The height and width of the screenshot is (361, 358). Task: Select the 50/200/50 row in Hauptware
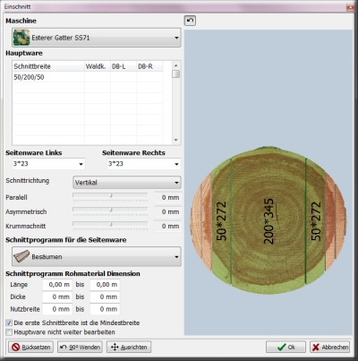pyautogui.click(x=88, y=77)
